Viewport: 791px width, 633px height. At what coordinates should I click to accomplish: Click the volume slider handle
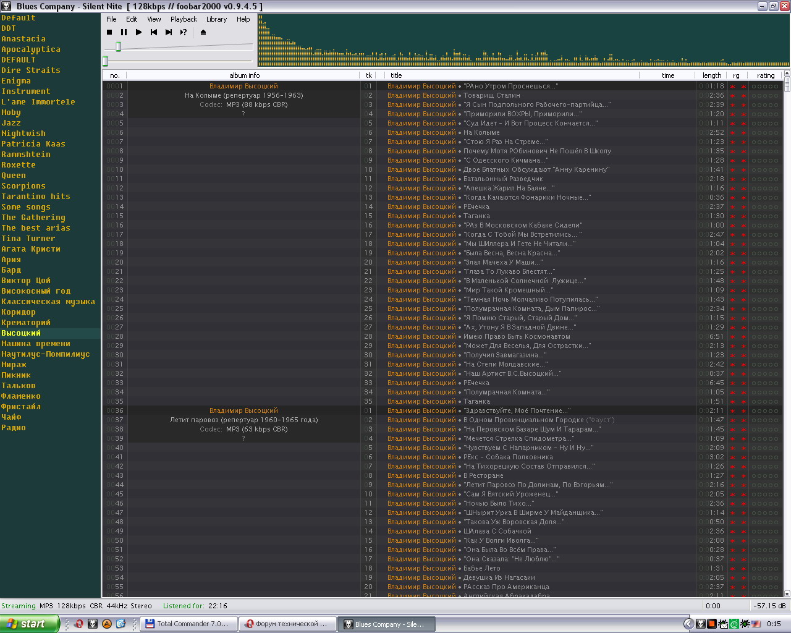[x=118, y=47]
